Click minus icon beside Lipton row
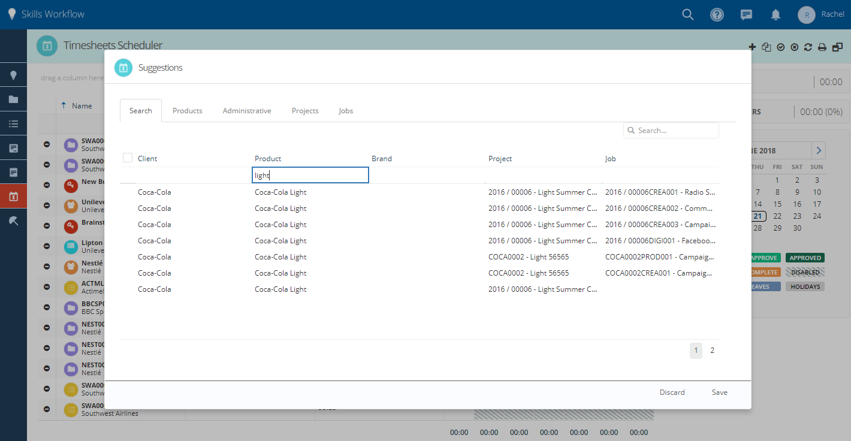Viewport: 851px width, 441px height. (x=47, y=247)
